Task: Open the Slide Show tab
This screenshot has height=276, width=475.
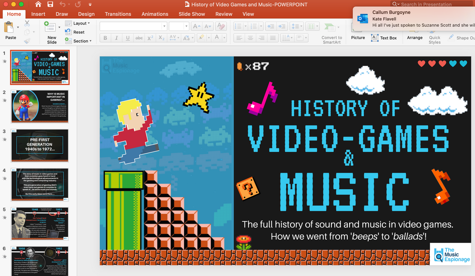Action: point(191,14)
